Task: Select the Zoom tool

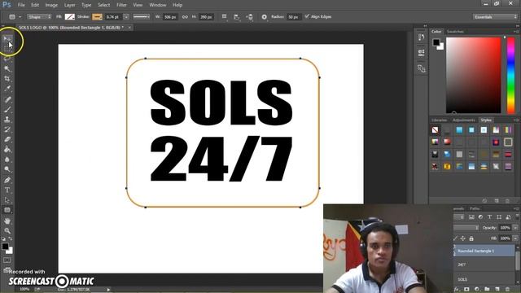Action: pyautogui.click(x=7, y=231)
